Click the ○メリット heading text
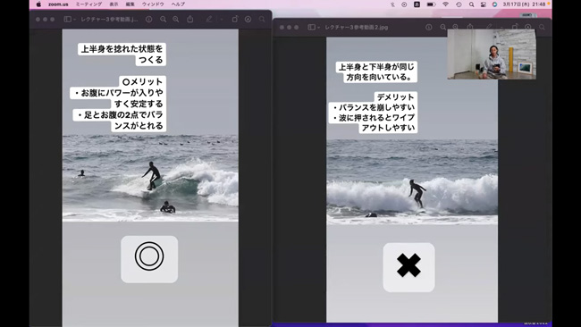The image size is (581, 327). (x=143, y=81)
